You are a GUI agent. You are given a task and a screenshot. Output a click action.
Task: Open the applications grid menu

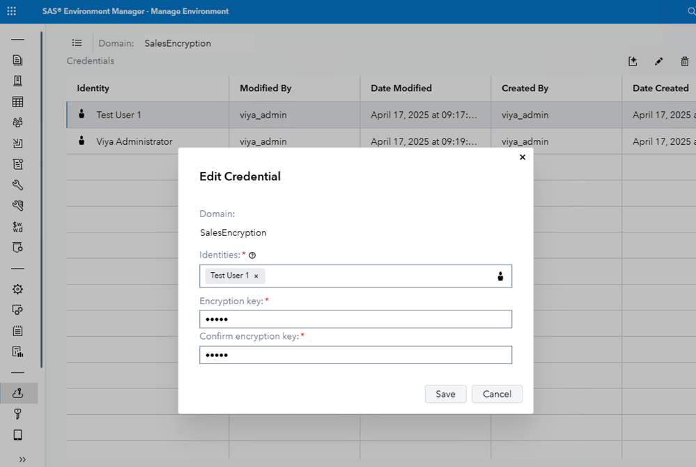click(x=12, y=11)
